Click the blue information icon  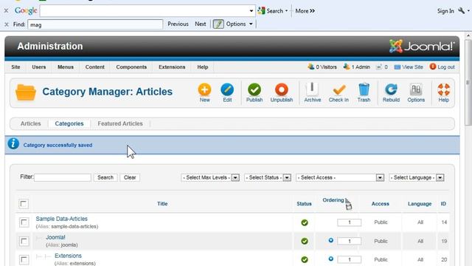click(x=13, y=144)
